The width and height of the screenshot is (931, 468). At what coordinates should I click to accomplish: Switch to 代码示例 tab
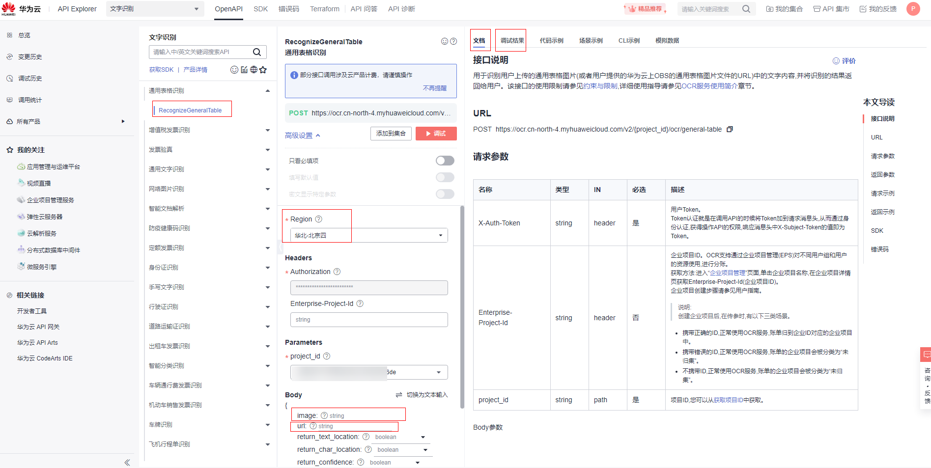tap(551, 40)
